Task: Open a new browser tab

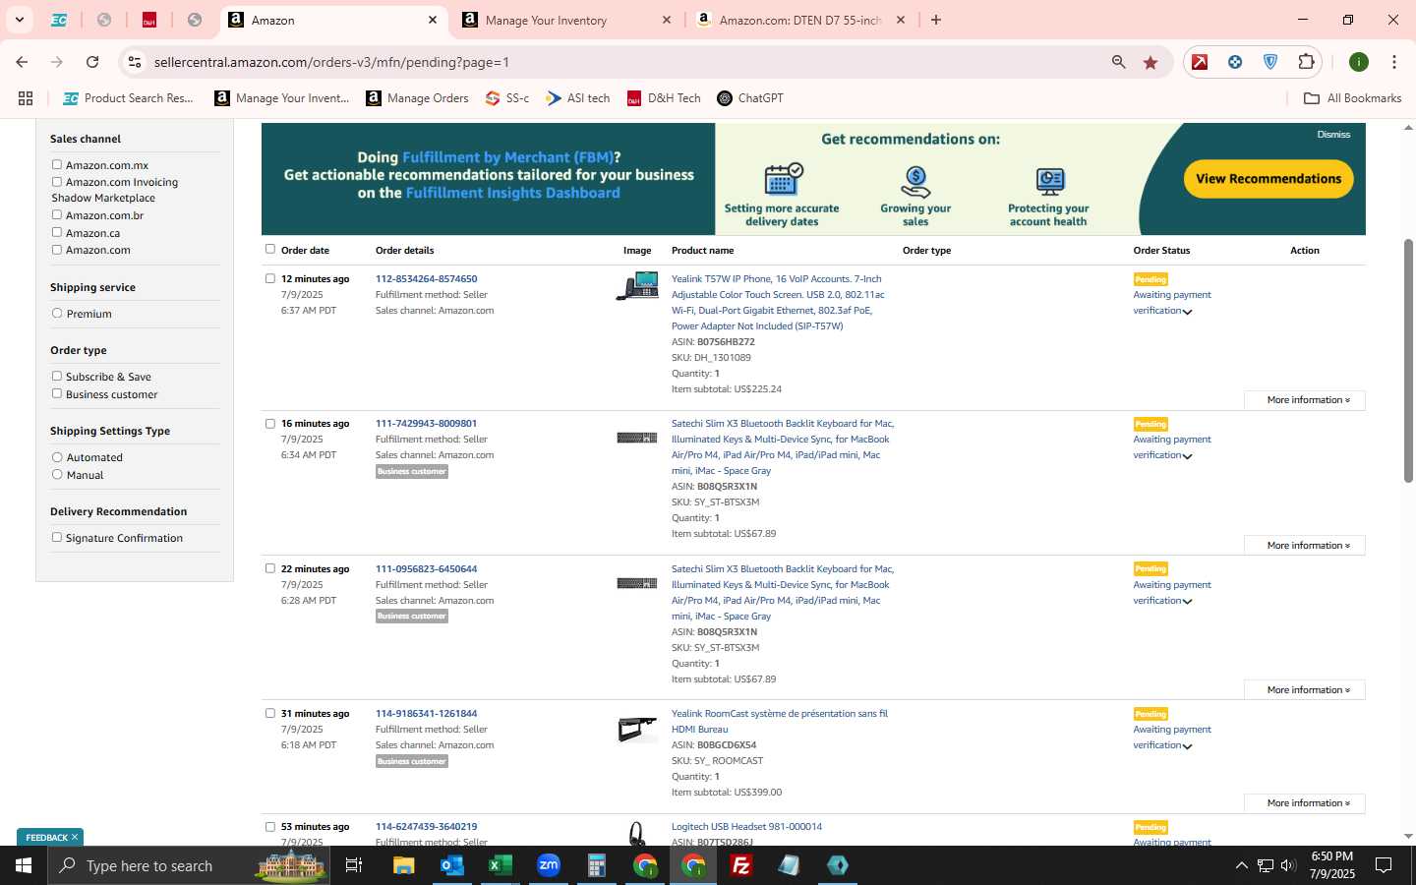Action: click(x=936, y=20)
